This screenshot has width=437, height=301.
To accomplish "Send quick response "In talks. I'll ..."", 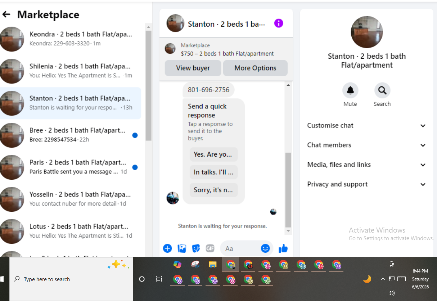I will [213, 172].
